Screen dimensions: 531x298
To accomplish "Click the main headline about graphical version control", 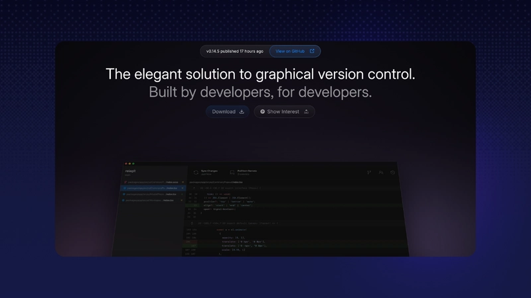I will tap(260, 74).
